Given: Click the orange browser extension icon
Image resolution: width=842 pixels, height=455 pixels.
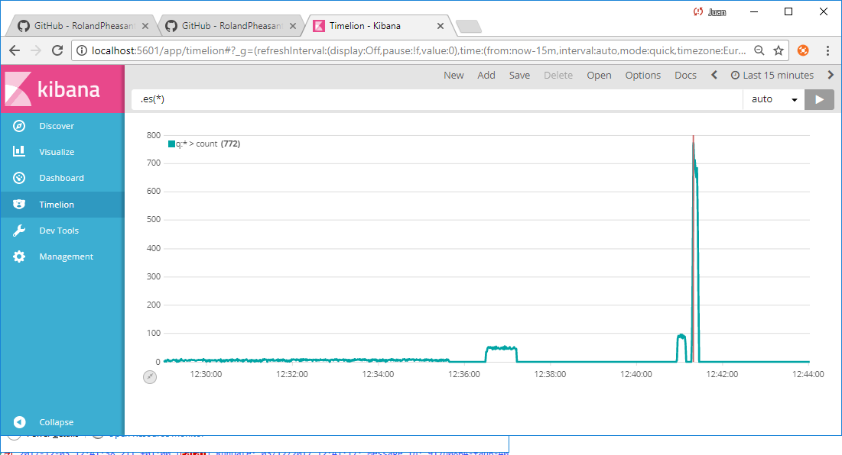Looking at the screenshot, I should pos(803,50).
